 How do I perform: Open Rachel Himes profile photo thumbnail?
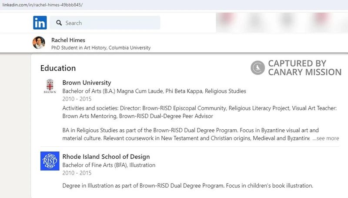[x=39, y=43]
